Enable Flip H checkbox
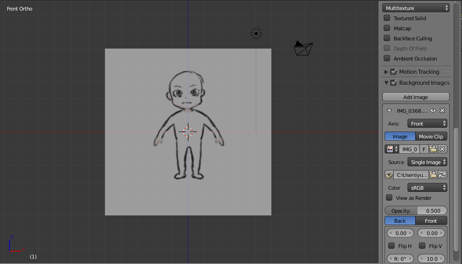Viewport: 462px width, 264px height. tap(391, 246)
